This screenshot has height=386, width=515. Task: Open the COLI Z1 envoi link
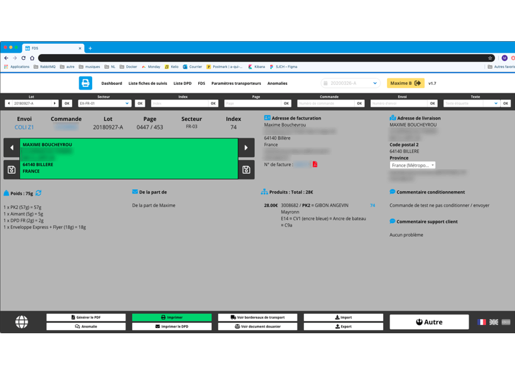pyautogui.click(x=24, y=127)
